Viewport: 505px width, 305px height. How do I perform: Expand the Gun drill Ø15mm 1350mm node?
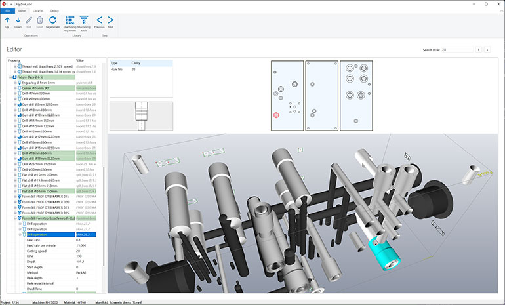[15, 148]
